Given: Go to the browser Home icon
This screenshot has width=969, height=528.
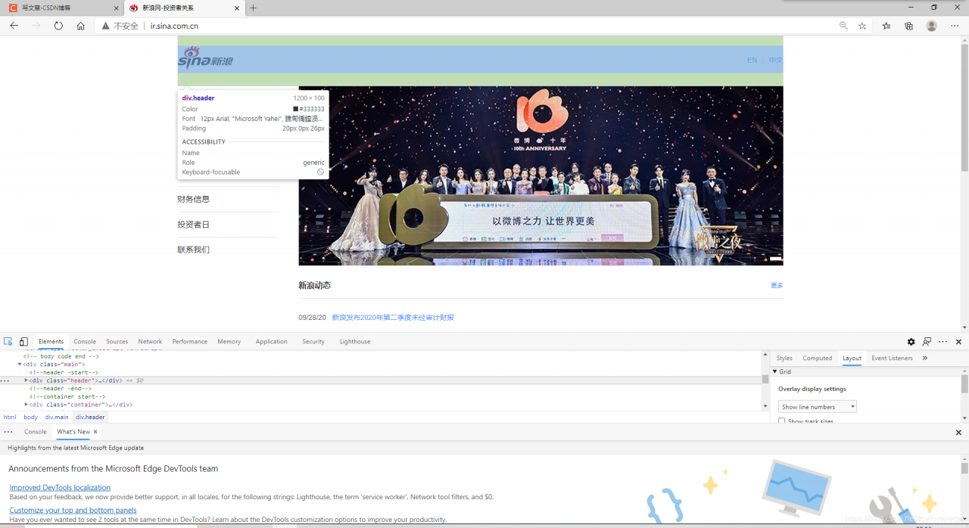Looking at the screenshot, I should coord(80,26).
